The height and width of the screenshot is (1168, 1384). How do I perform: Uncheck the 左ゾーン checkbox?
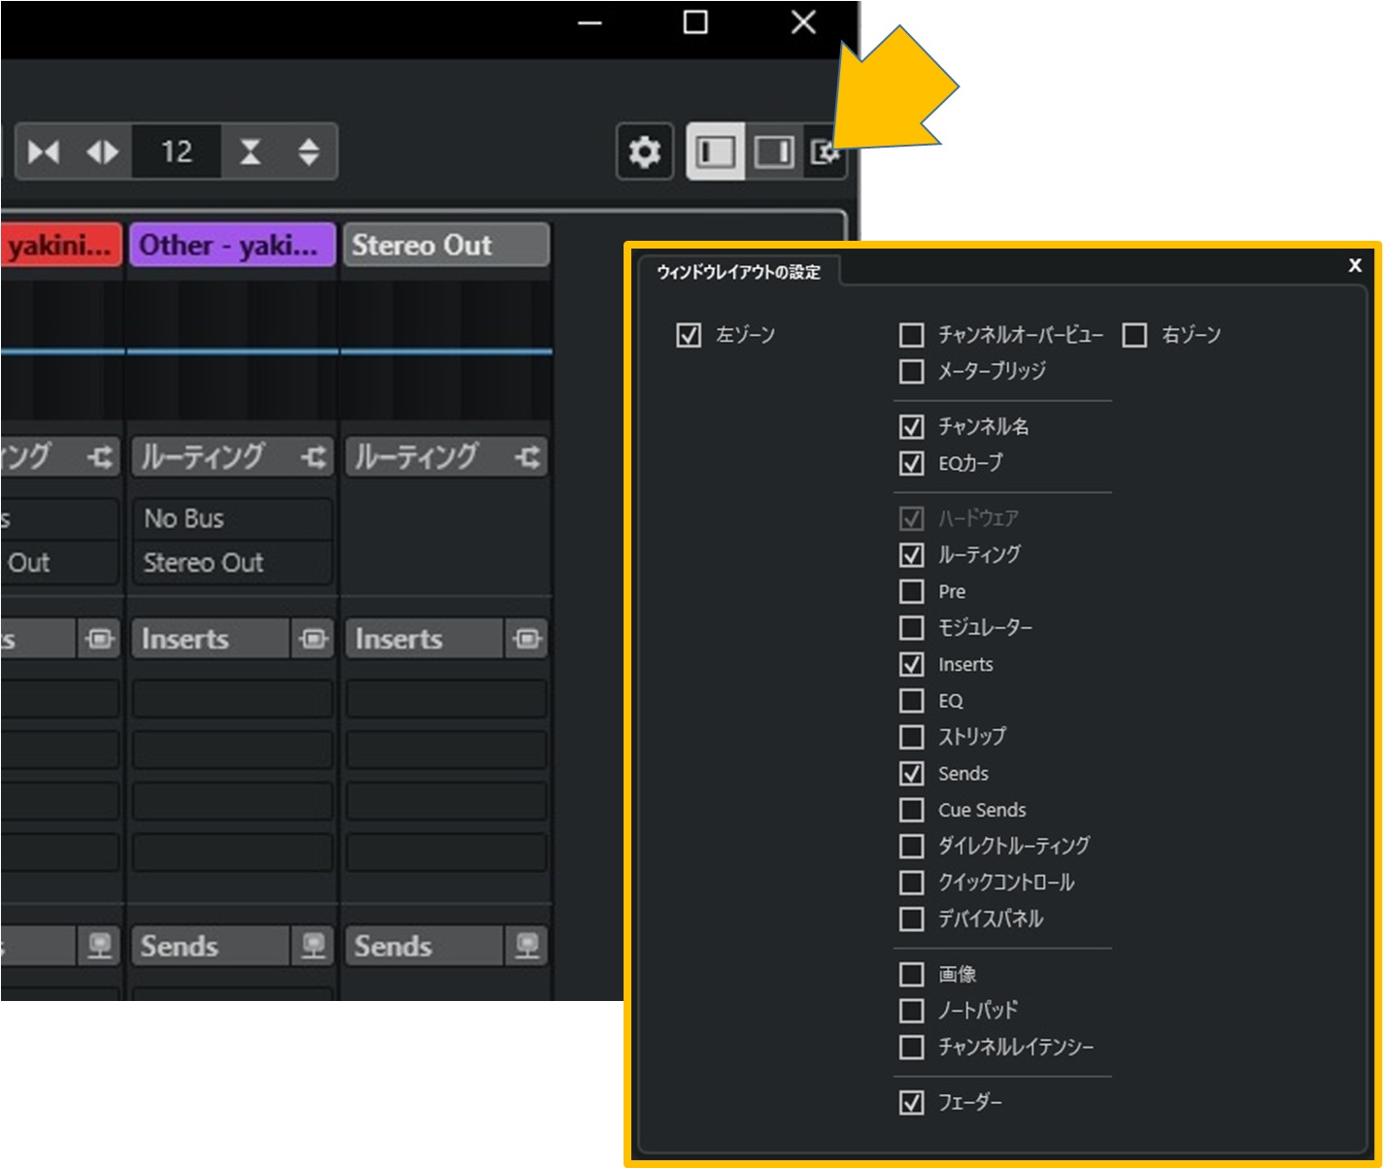(x=689, y=336)
